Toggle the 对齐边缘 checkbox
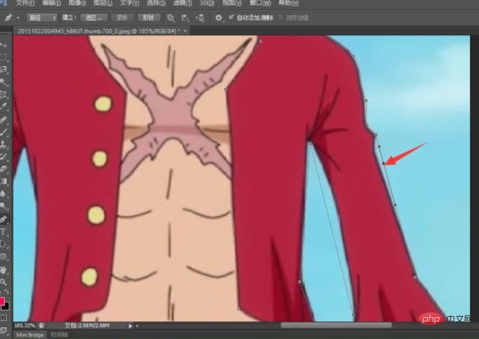Viewport: 479px width, 339px height. (x=280, y=17)
